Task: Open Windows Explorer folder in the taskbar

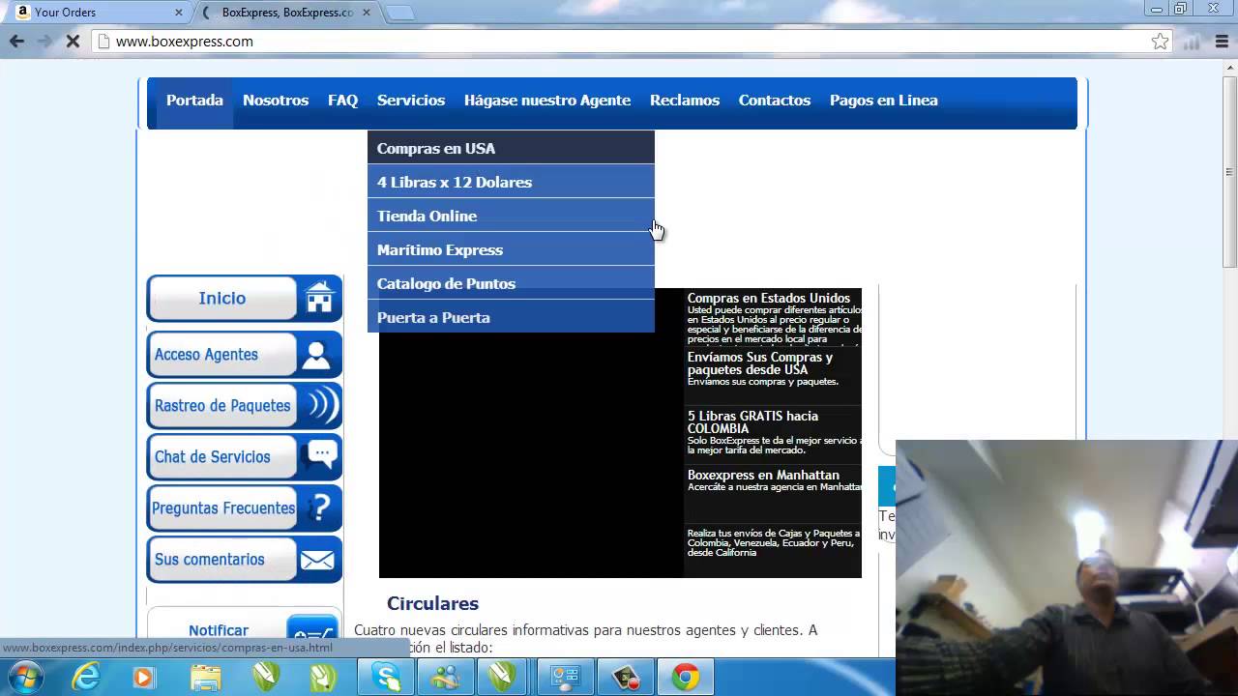Action: click(x=205, y=677)
